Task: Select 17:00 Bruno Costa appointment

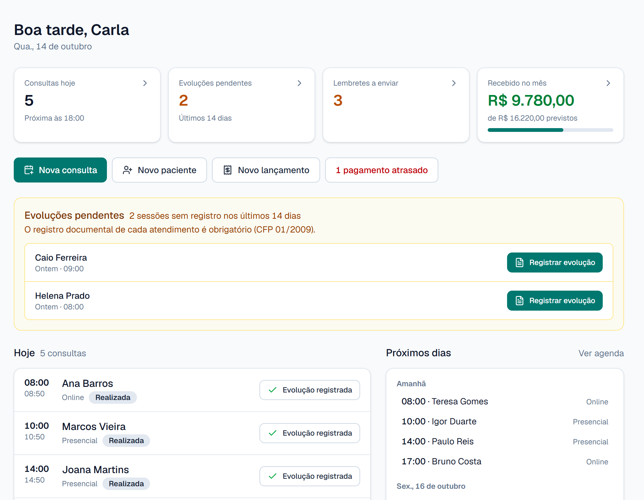Action: (x=505, y=462)
